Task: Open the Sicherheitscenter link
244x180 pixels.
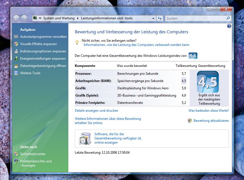Action: click(x=33, y=154)
